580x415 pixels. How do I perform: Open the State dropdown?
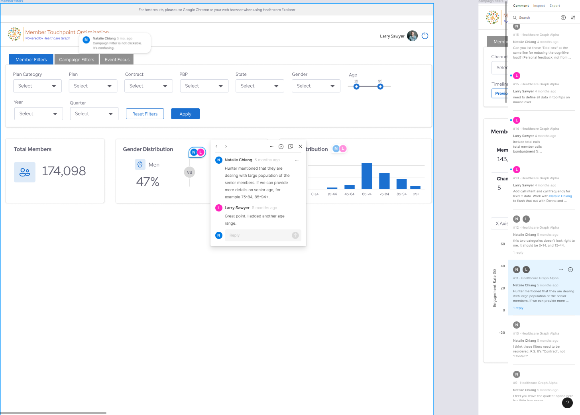point(260,86)
